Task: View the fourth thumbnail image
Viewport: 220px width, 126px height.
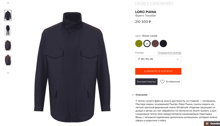Action: click(8, 60)
